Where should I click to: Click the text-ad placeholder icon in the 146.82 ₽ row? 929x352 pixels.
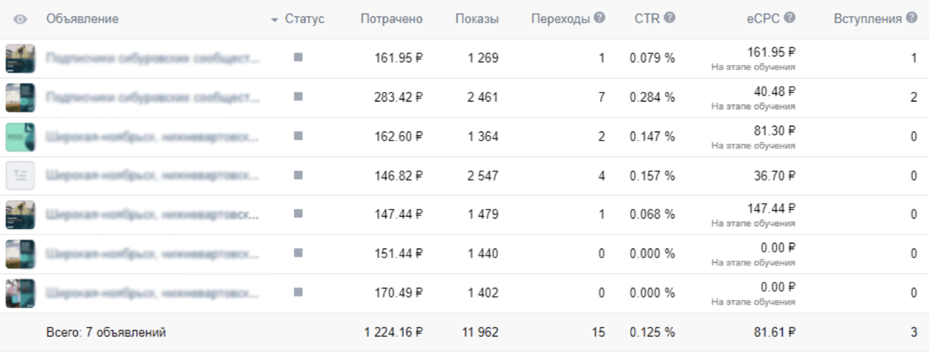point(20,176)
